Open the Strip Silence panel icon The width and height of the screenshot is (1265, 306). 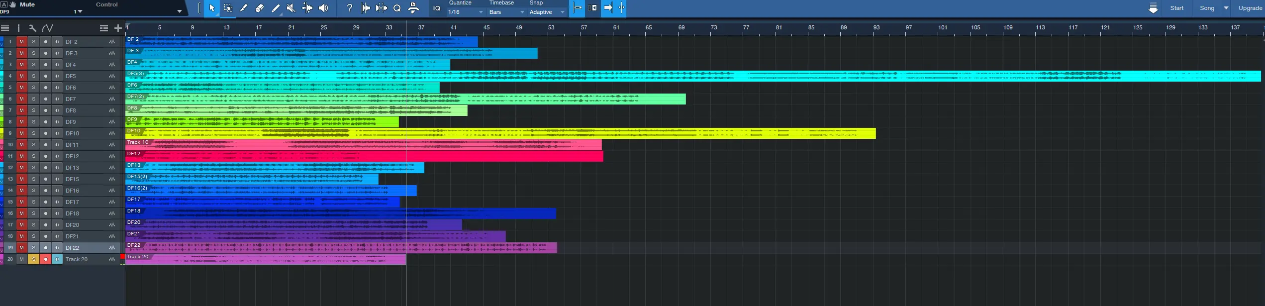(366, 8)
